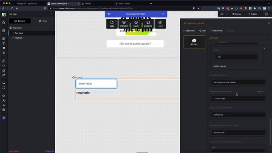
Task: Click the value field containing 256
Action: (x=237, y=57)
